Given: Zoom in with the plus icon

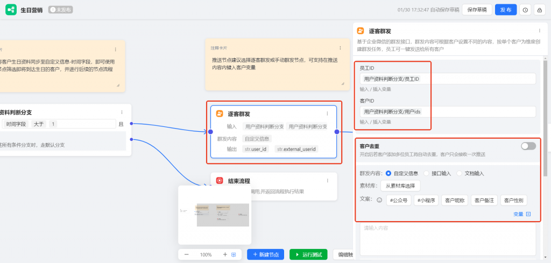Looking at the screenshot, I should (225, 254).
